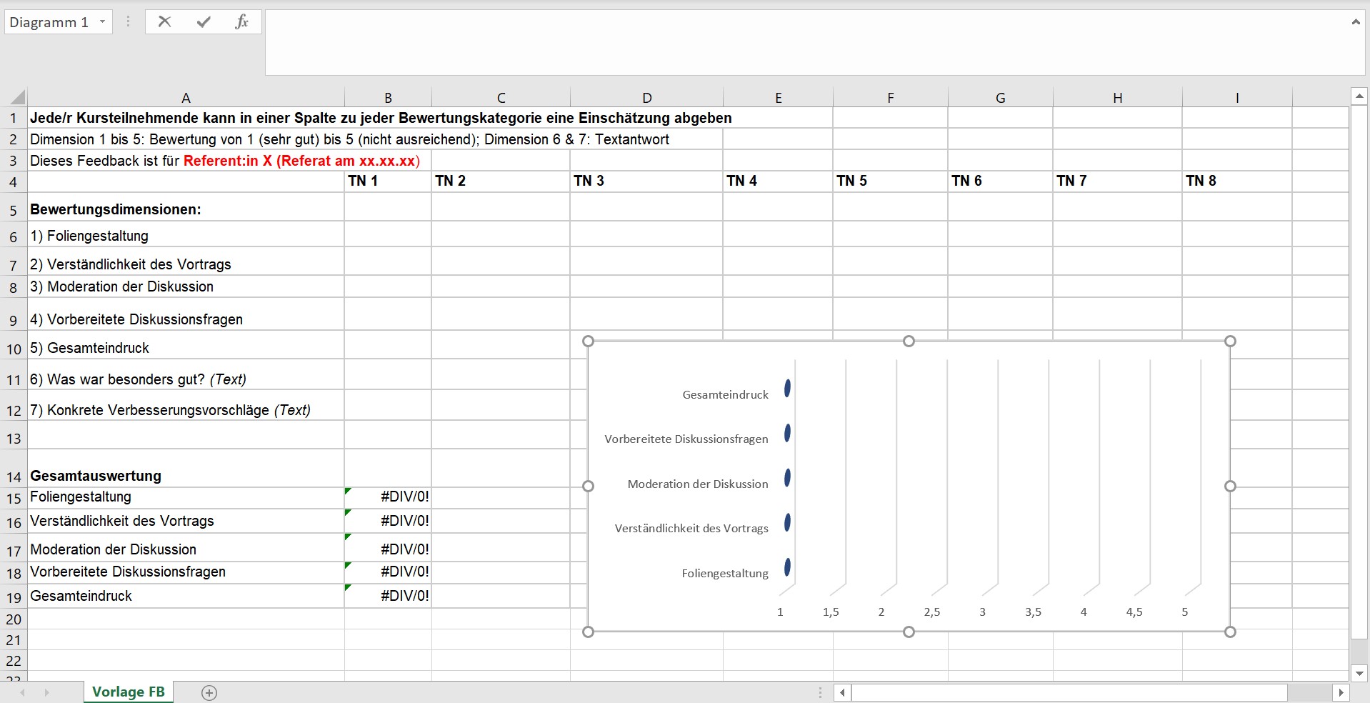Click the horizontal scrollbar track
Screen dimensions: 1370x703
tap(1071, 692)
